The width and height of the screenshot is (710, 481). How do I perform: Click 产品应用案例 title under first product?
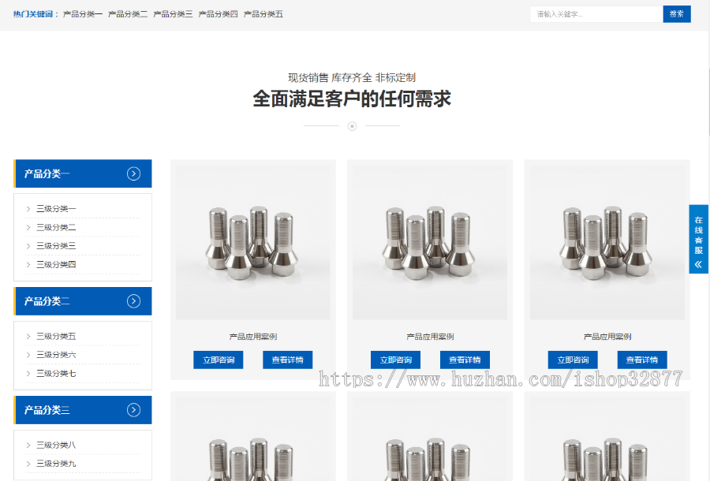[253, 337]
